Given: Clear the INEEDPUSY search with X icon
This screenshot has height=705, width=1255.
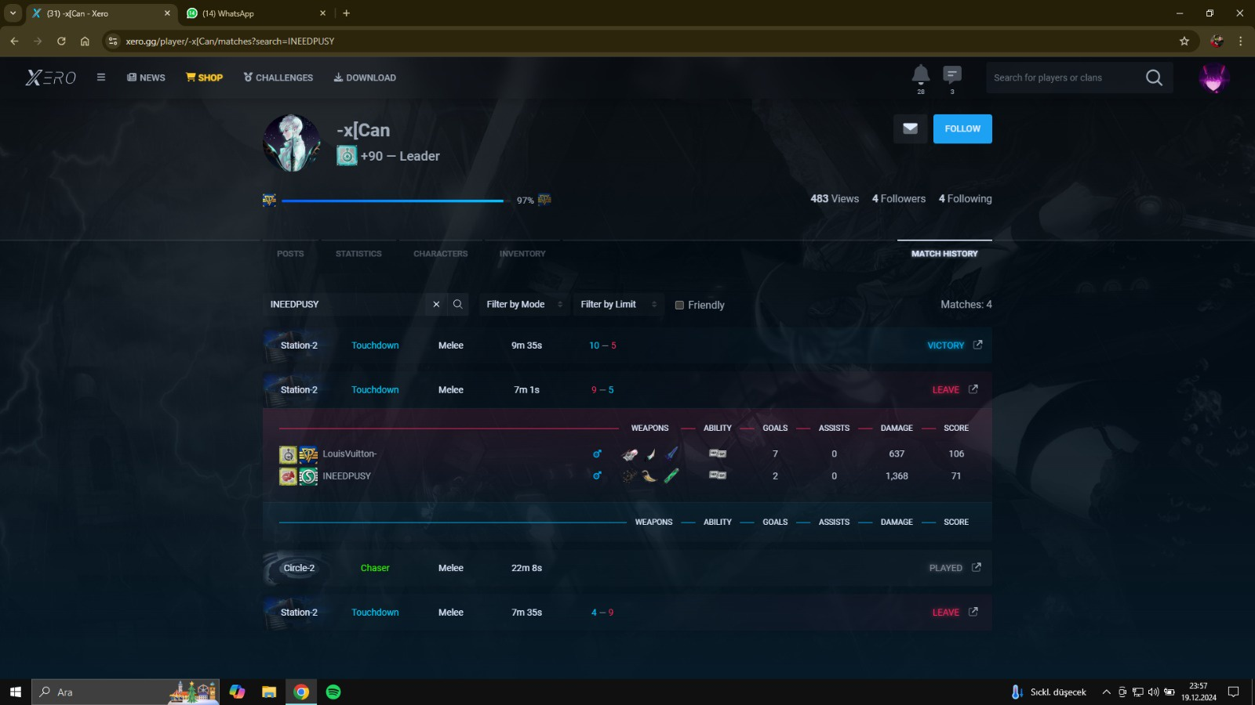Looking at the screenshot, I should pos(436,305).
